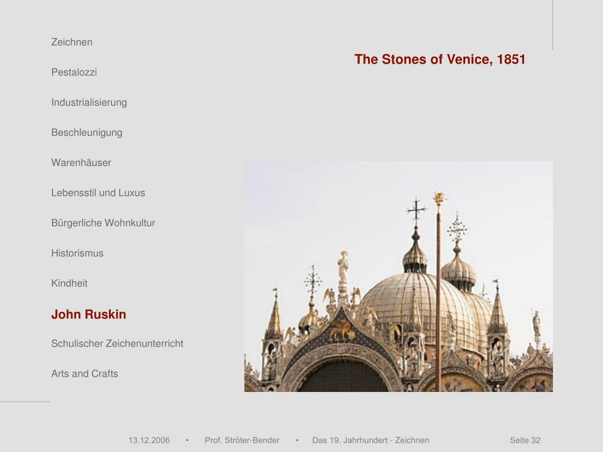
Task: Jump to Lebensstil und Luxus
Action: [98, 192]
